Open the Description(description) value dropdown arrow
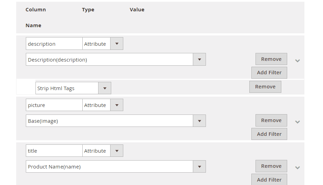Viewport: 323px width, 185px height. (x=199, y=59)
